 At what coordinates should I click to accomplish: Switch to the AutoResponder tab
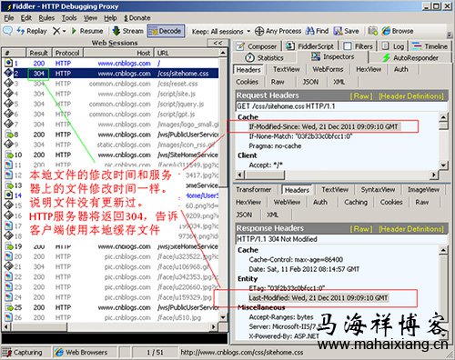[410, 57]
